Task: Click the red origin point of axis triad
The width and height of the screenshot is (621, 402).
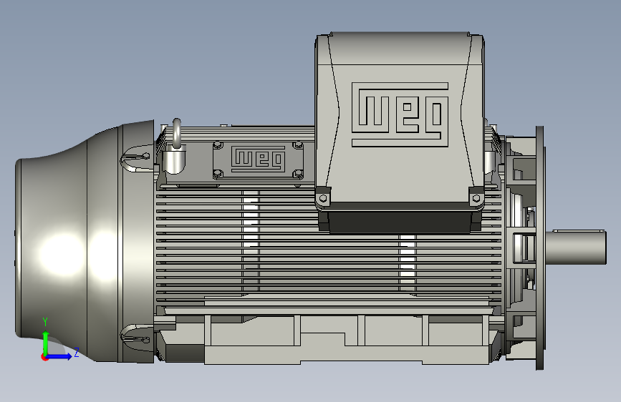Action: click(44, 357)
